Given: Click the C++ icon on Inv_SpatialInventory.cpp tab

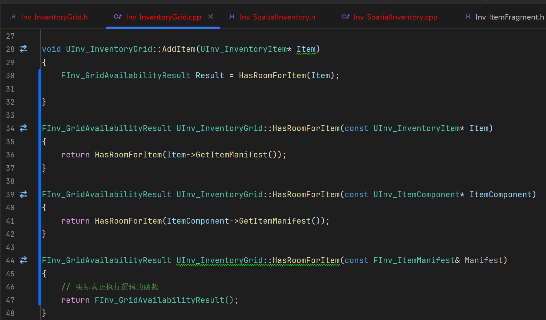Looking at the screenshot, I should coord(346,16).
